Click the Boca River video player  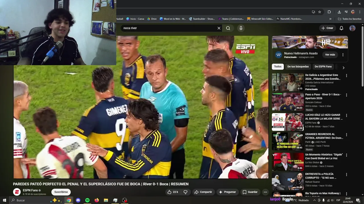[141, 107]
